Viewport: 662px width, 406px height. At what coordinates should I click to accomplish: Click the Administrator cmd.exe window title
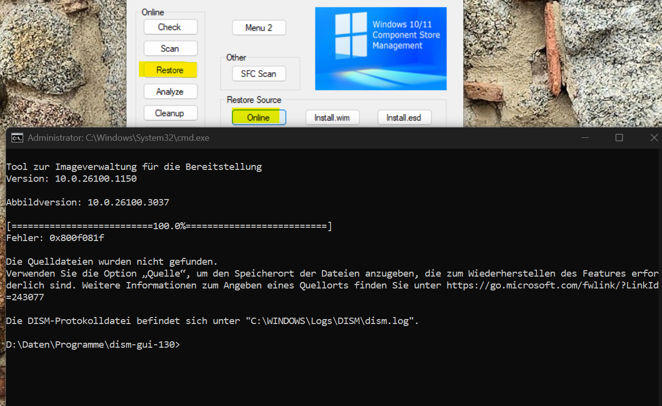[118, 138]
